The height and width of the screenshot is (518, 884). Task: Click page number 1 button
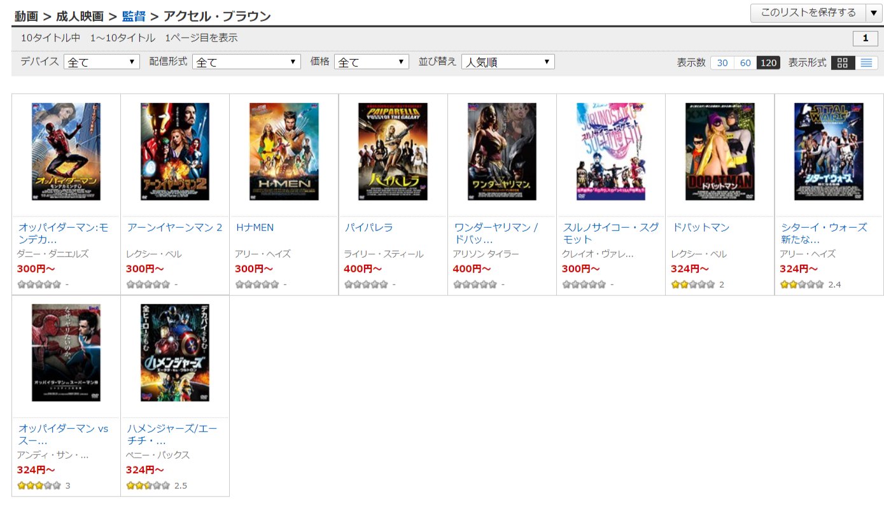tap(866, 39)
